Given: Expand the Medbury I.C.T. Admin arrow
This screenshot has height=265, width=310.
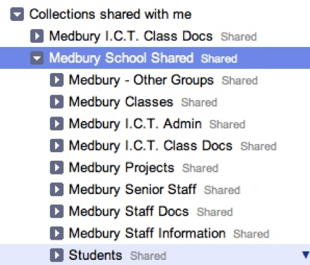Looking at the screenshot, I should coord(56,124).
